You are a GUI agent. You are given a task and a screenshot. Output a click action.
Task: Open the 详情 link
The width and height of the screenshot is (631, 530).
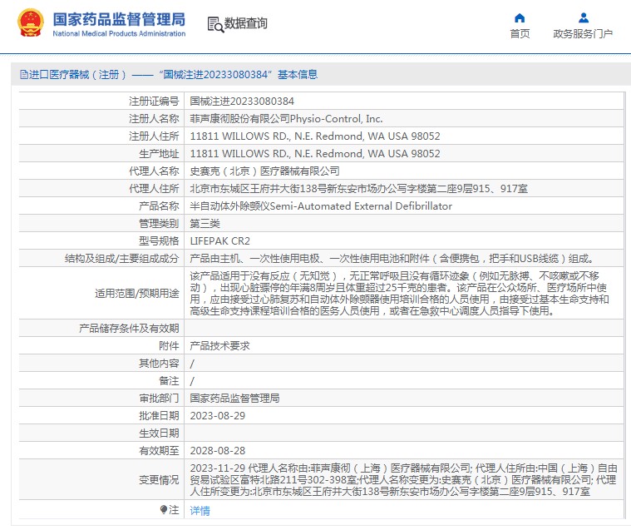[200, 510]
